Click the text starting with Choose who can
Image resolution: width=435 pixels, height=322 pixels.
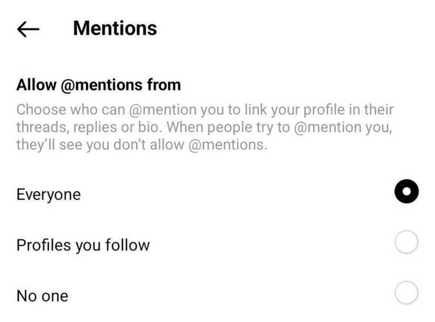204,110
